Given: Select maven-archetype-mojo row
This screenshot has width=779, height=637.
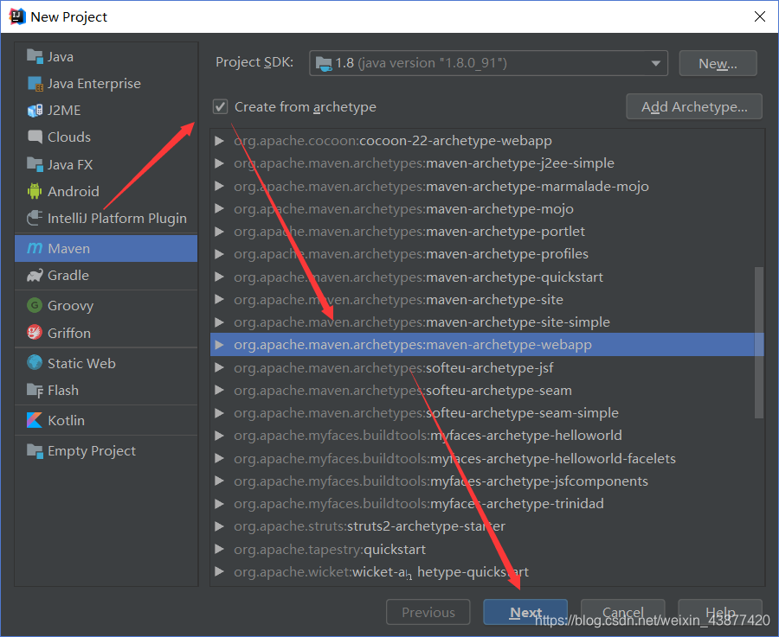Looking at the screenshot, I should [486, 209].
